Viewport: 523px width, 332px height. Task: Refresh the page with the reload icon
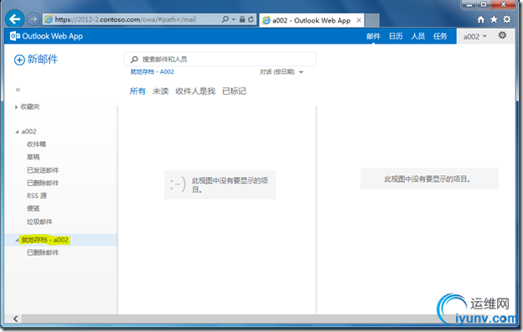pos(251,19)
